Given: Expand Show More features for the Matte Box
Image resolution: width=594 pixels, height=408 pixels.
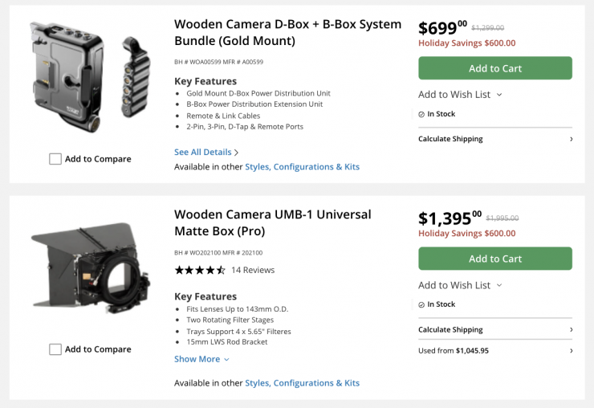Looking at the screenshot, I should 201,359.
